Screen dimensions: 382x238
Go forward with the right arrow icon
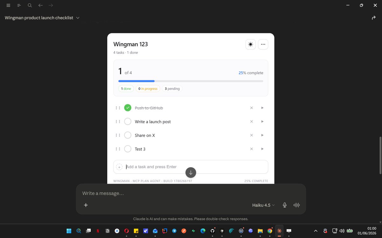(51, 5)
